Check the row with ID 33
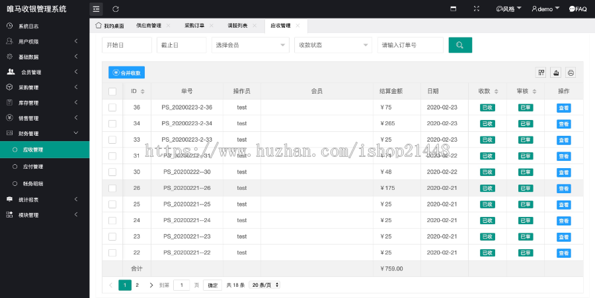This screenshot has width=595, height=298. click(x=112, y=140)
